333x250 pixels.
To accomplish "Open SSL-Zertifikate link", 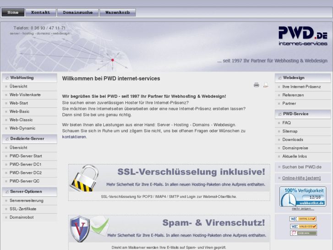I will click(29, 209).
